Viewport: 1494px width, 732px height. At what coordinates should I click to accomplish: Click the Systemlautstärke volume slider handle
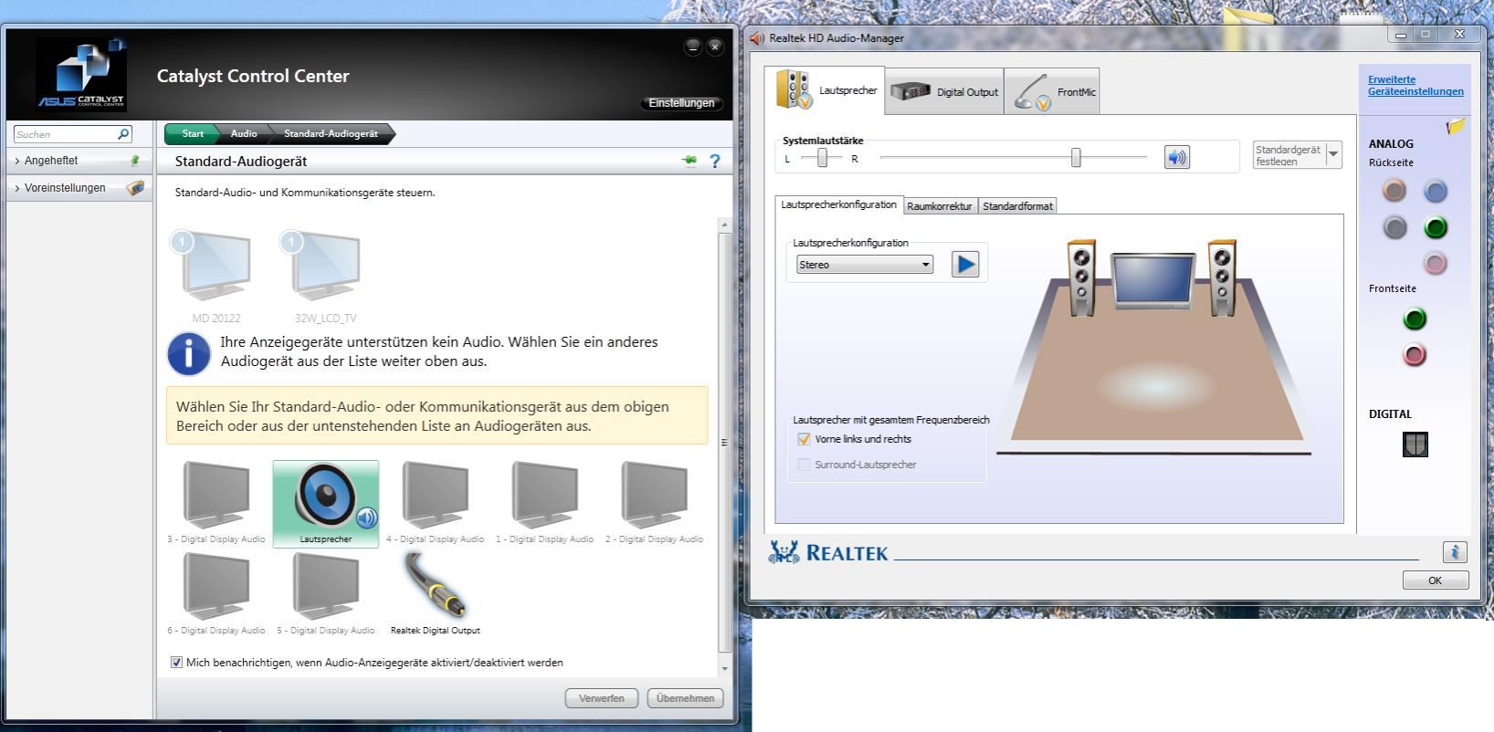tap(1076, 158)
